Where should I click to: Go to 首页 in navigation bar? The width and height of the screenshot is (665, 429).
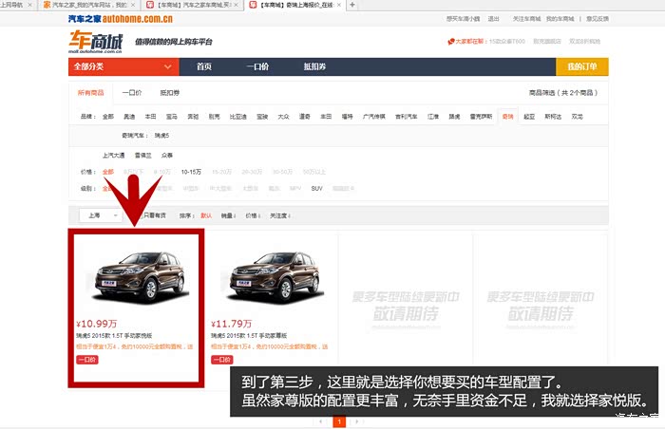(203, 66)
